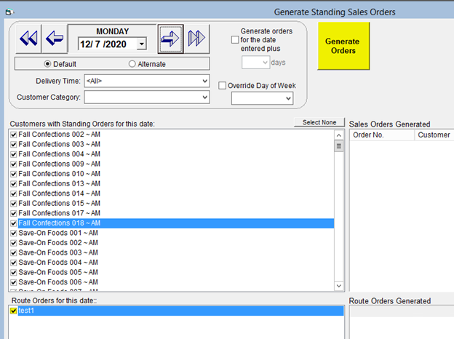The width and height of the screenshot is (454, 339).
Task: Uncheck Fall Confections 002 ~ AM checkbox
Action: click(x=14, y=135)
